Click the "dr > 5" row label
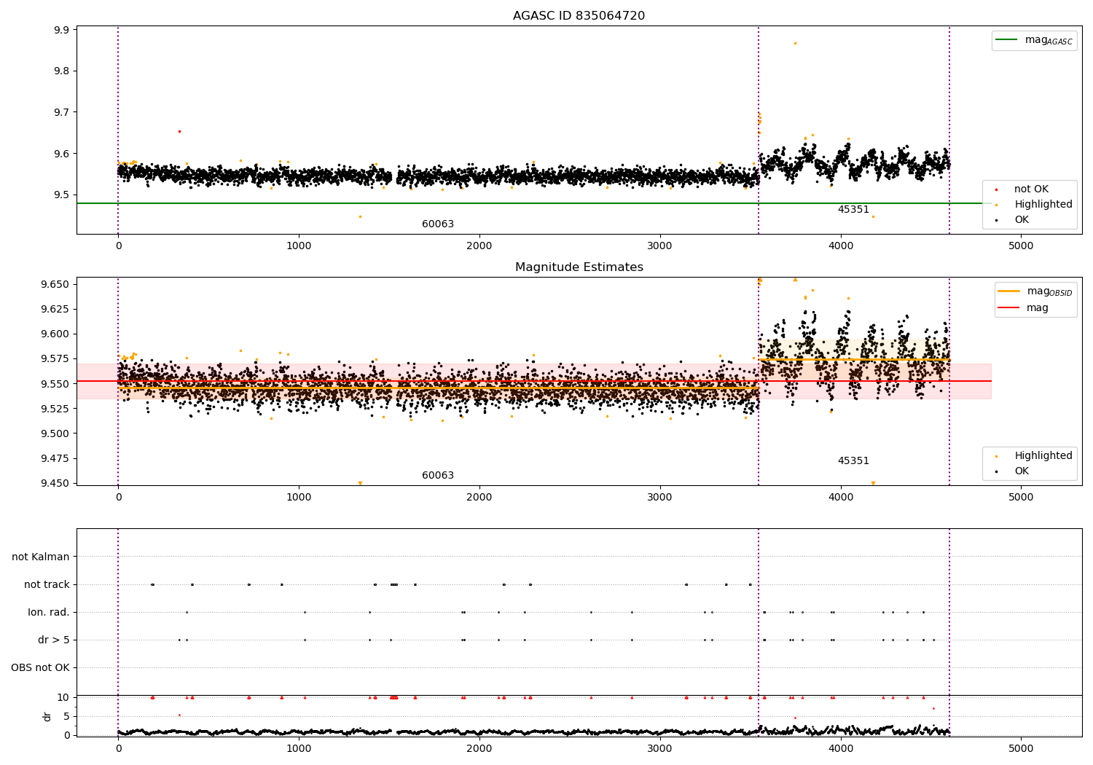Image resolution: width=1093 pixels, height=765 pixels. (x=54, y=640)
